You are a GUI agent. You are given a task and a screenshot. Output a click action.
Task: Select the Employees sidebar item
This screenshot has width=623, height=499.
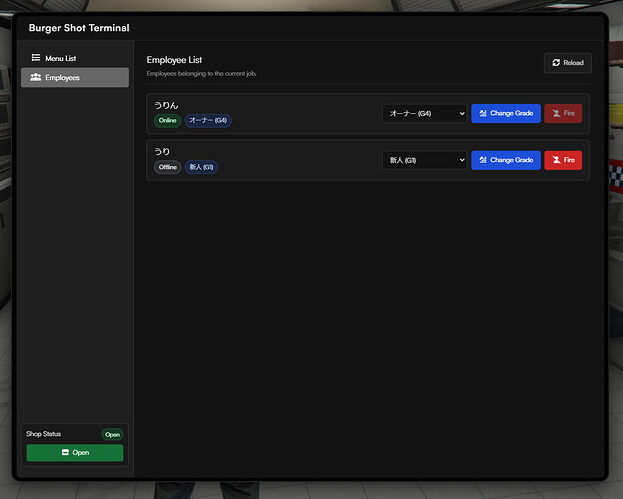[75, 77]
